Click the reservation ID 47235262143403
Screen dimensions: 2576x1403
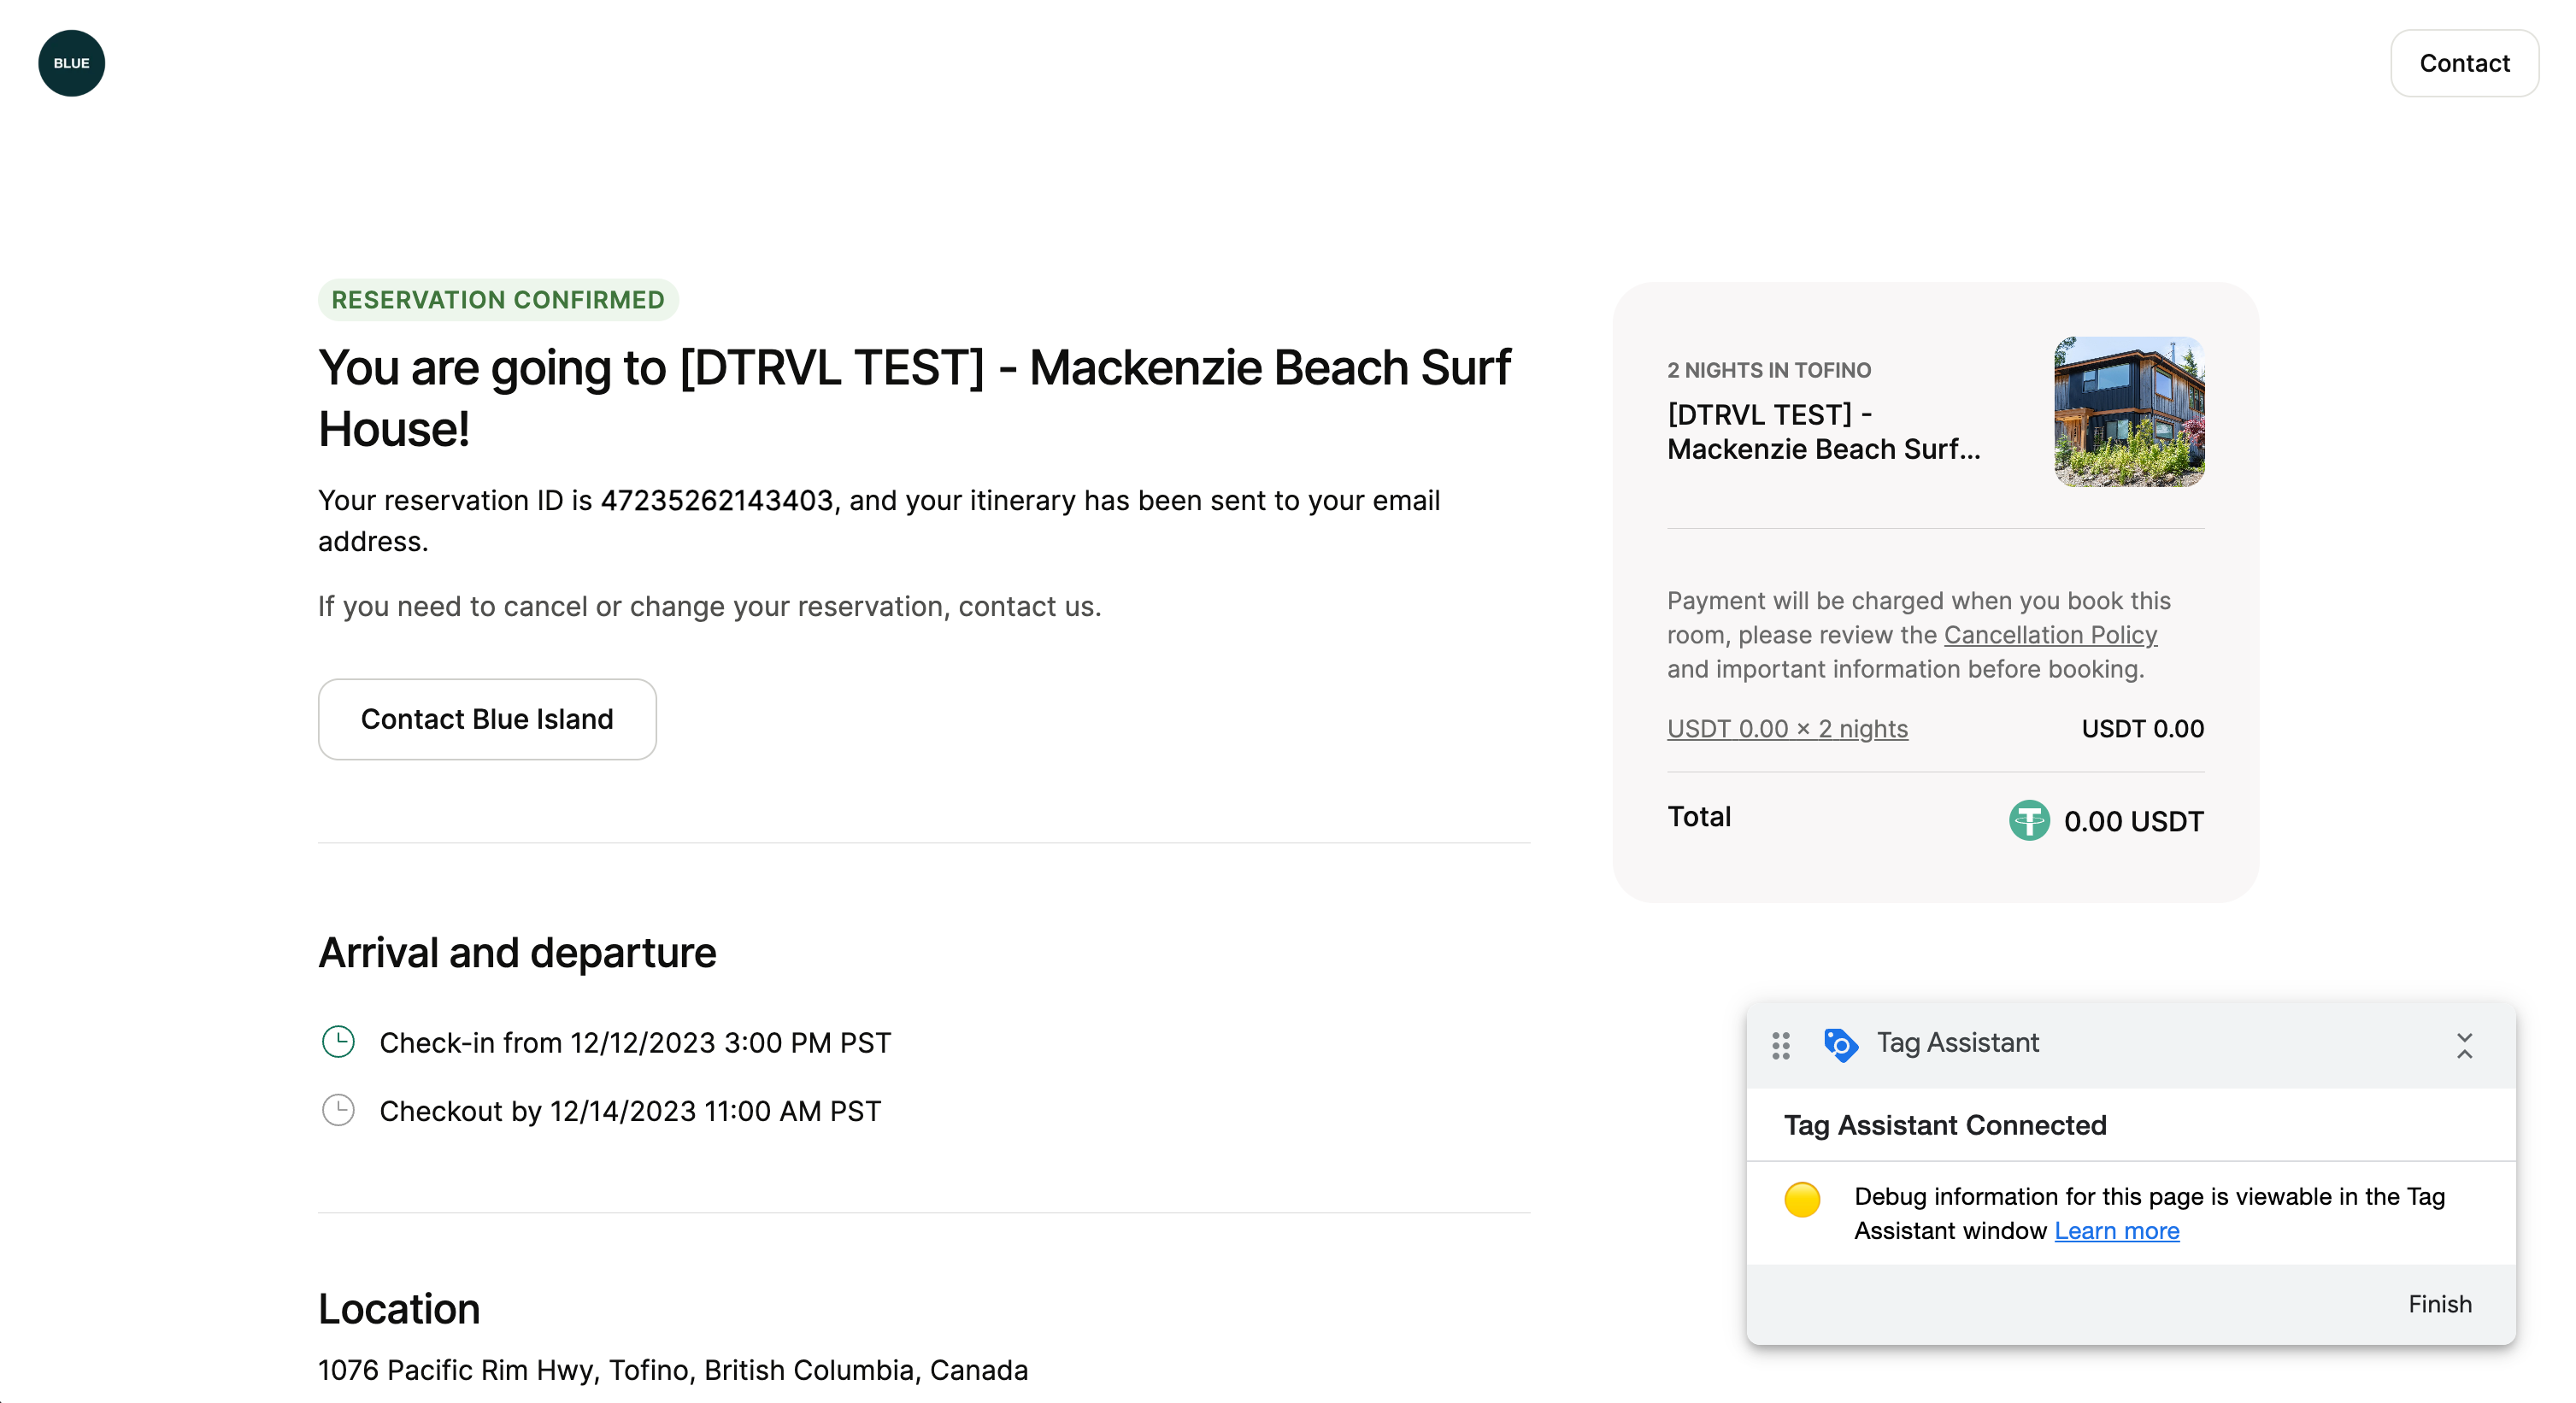(717, 500)
